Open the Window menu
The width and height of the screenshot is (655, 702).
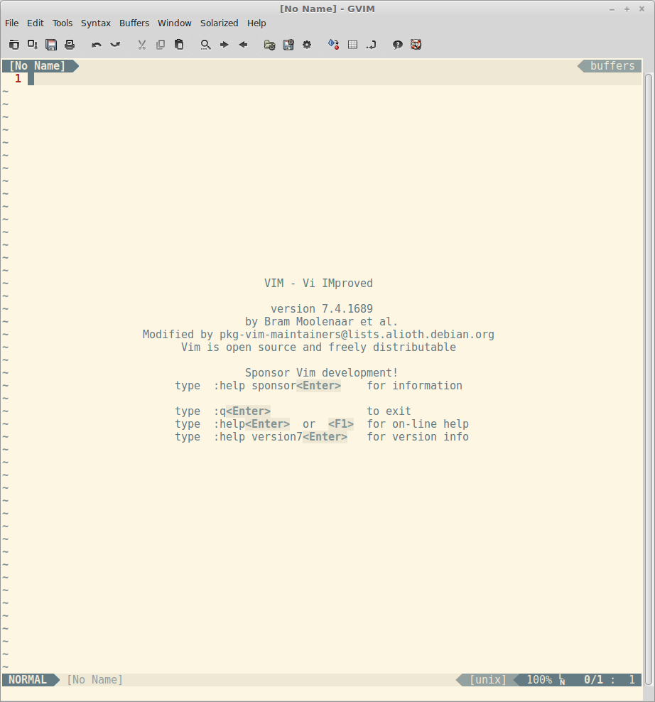click(x=175, y=23)
